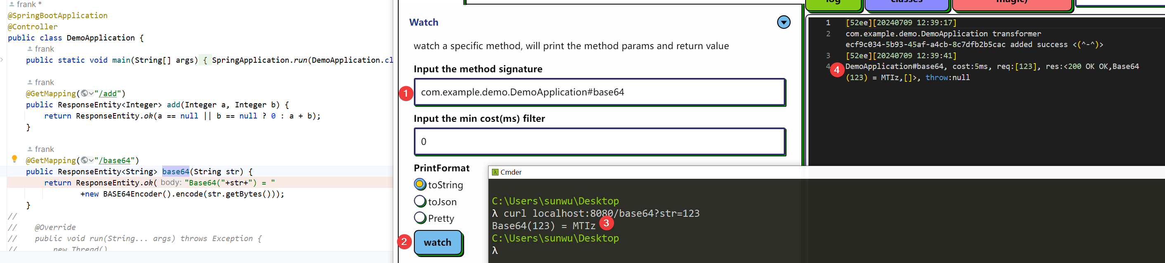Choose the Pretty print format option
The image size is (1165, 263).
[x=420, y=218]
